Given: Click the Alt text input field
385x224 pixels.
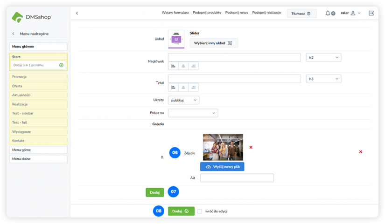Looking at the screenshot, I should pos(237,178).
